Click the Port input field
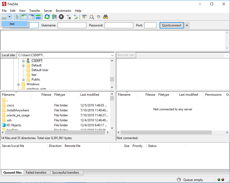This screenshot has height=183, width=230. point(150,25)
